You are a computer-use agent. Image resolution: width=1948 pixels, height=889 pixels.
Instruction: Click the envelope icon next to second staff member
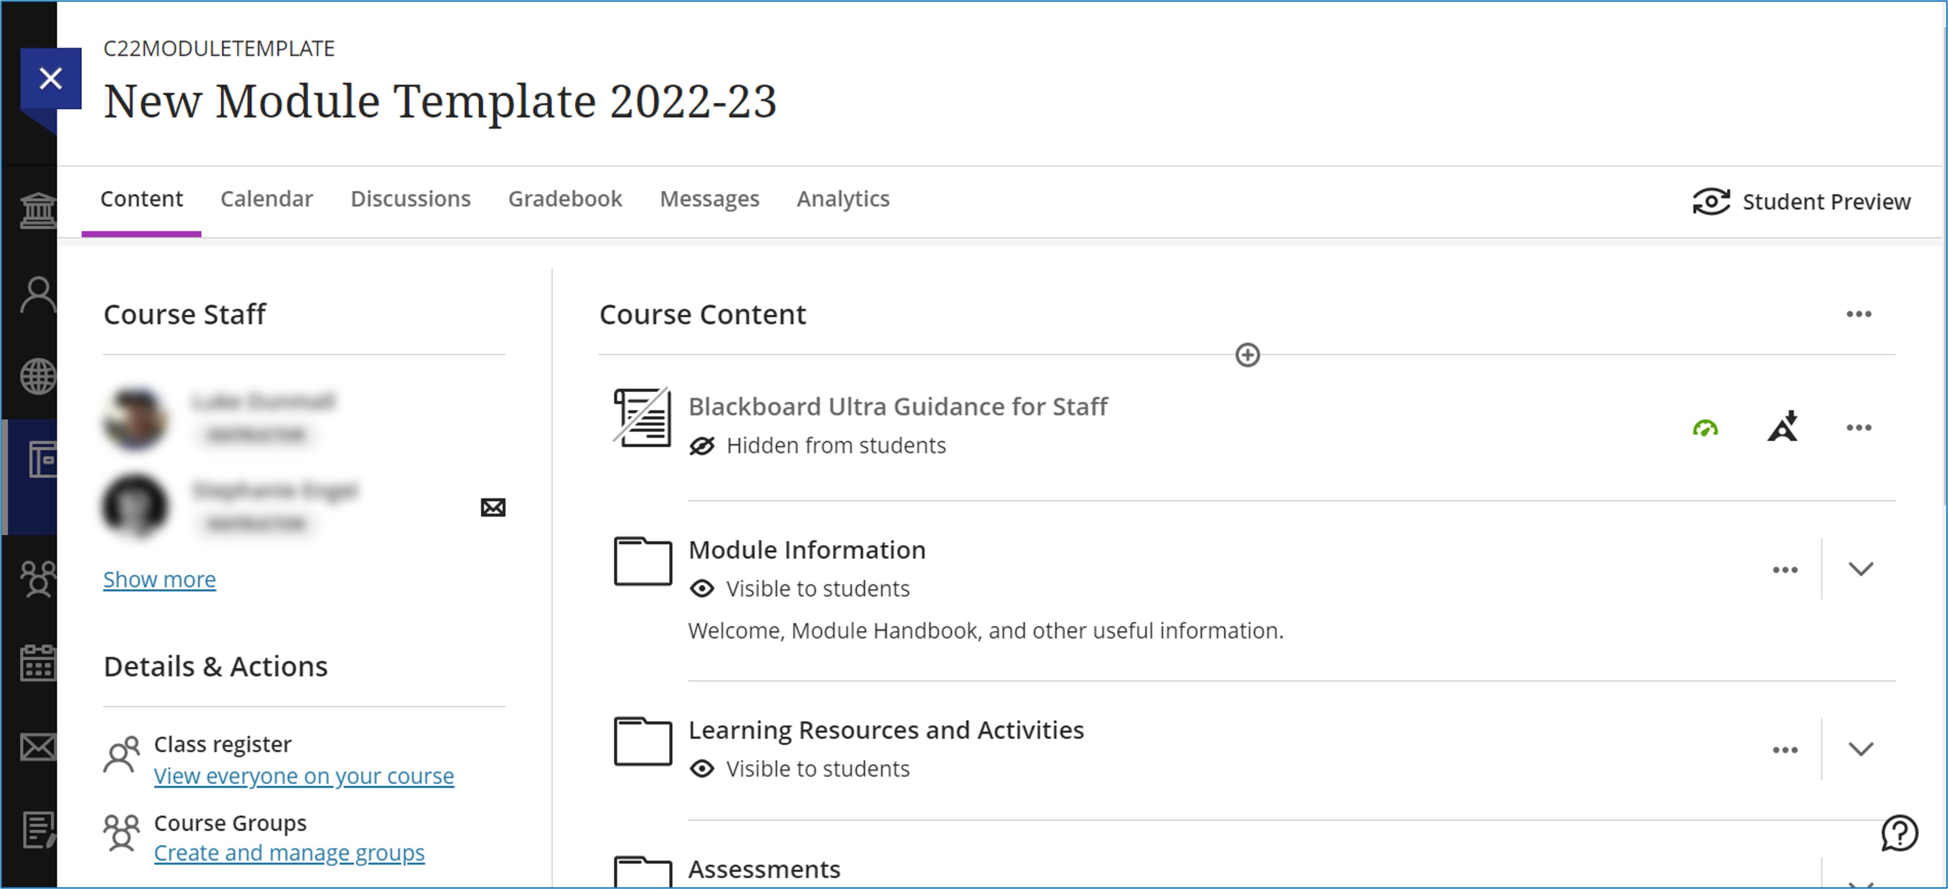tap(493, 507)
